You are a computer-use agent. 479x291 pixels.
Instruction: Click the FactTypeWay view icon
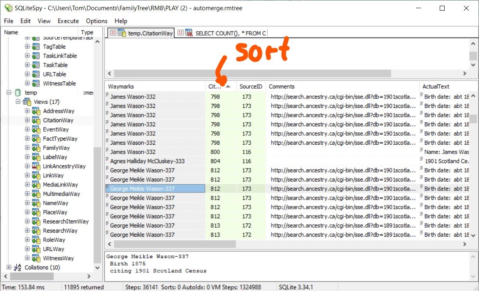pos(36,139)
